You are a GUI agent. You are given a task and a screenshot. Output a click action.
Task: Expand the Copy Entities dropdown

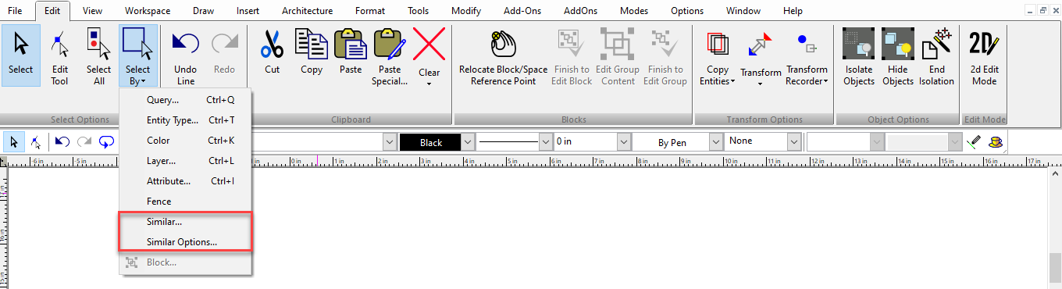pos(717,75)
